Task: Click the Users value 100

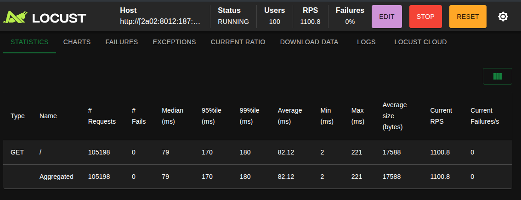Action: [x=274, y=22]
